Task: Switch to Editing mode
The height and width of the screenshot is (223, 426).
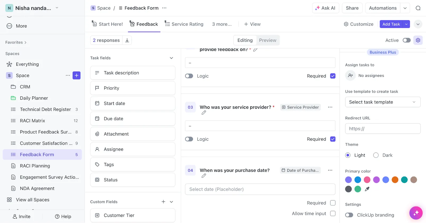Action: (x=245, y=40)
